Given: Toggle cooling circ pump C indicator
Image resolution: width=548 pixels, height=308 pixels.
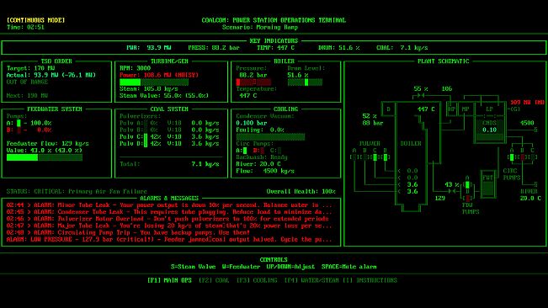Looking at the screenshot, I should (x=279, y=151).
